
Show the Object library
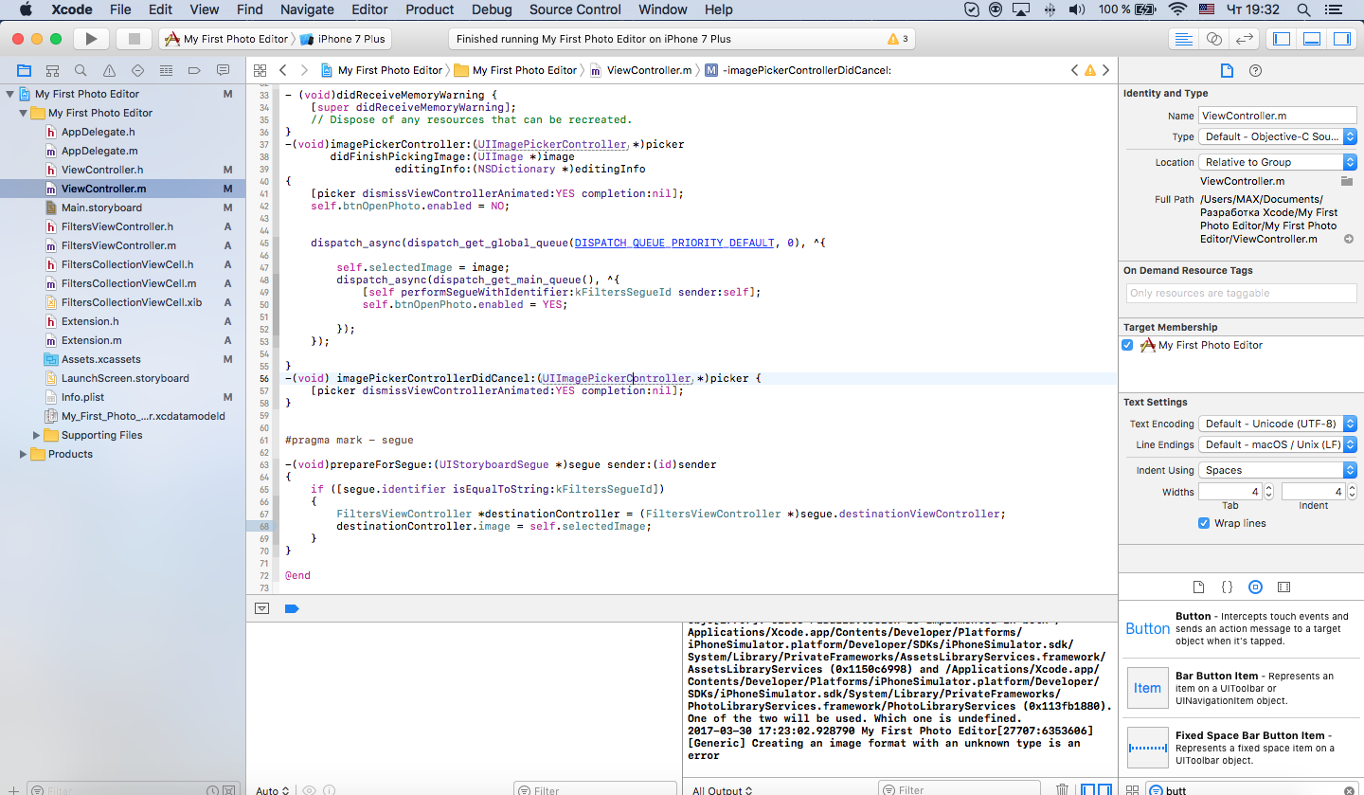[1255, 587]
